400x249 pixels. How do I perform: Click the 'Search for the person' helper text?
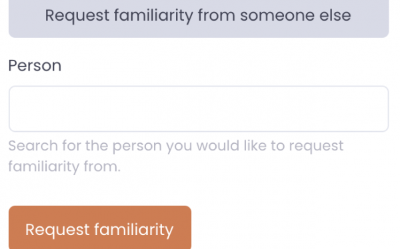click(x=176, y=156)
